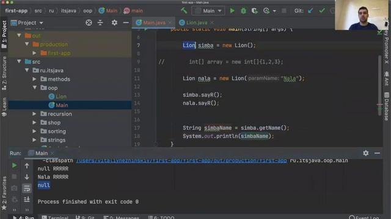Open the Project view mode dropdown

27,23
